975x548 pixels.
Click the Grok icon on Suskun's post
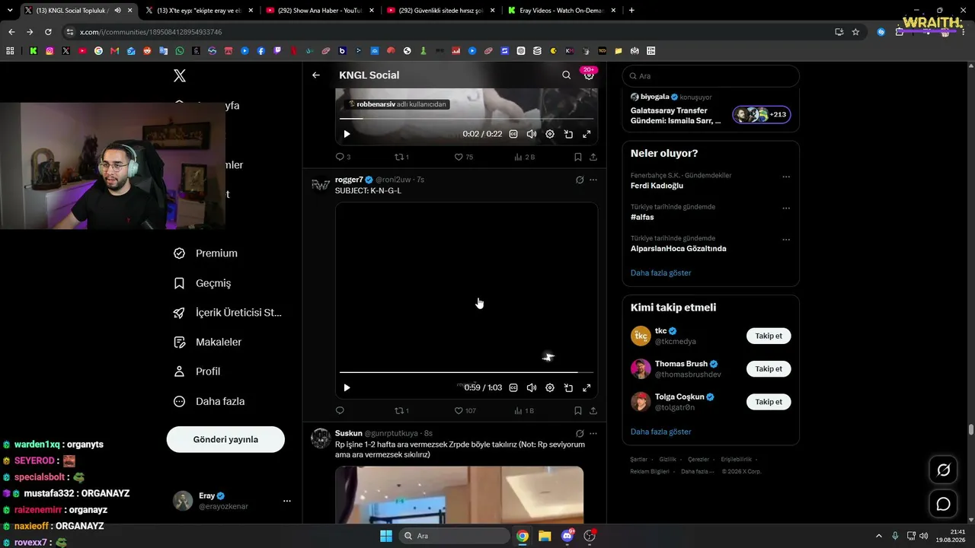[x=580, y=433]
